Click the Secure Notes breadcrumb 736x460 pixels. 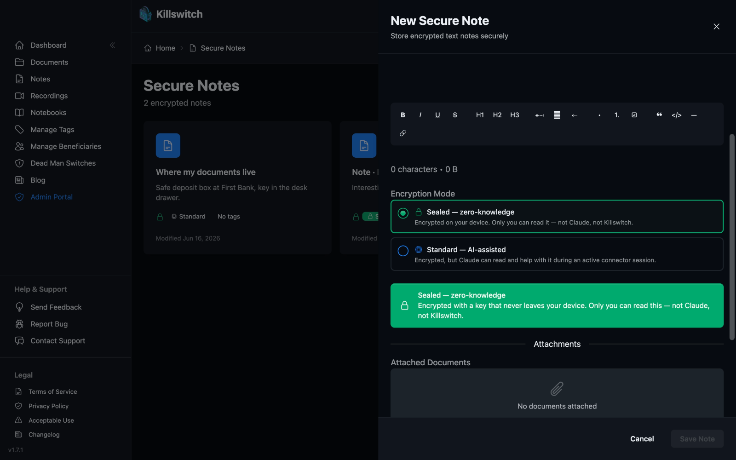coord(218,48)
